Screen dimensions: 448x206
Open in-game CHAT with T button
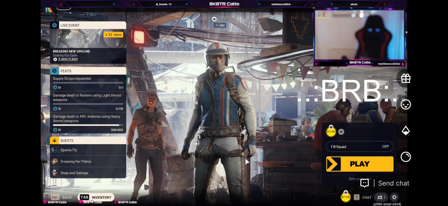(363, 197)
